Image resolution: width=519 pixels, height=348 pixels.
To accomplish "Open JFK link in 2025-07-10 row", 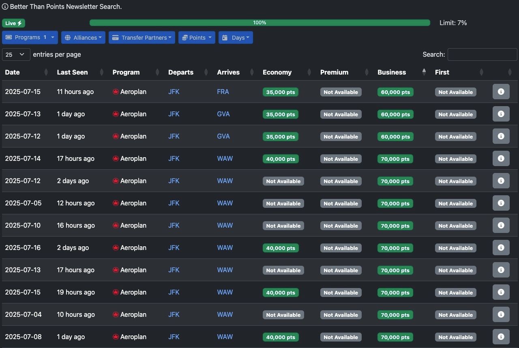I will pyautogui.click(x=174, y=226).
